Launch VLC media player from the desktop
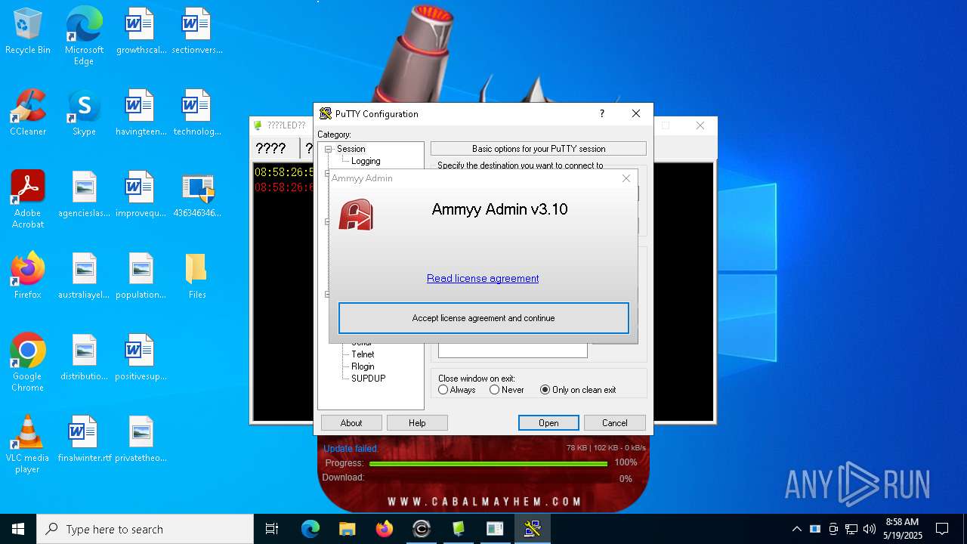The image size is (967, 544). point(28,444)
